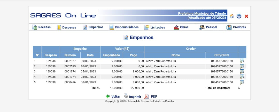Open the Obras menu
The image size is (279, 112).
tap(181, 27)
